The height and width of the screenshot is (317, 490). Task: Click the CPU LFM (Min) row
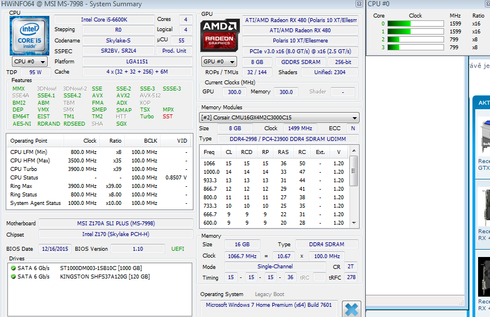(x=99, y=152)
